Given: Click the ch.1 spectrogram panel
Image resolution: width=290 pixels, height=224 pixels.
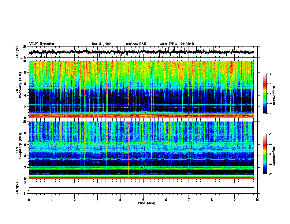Looking at the screenshot, I should click(141, 89).
